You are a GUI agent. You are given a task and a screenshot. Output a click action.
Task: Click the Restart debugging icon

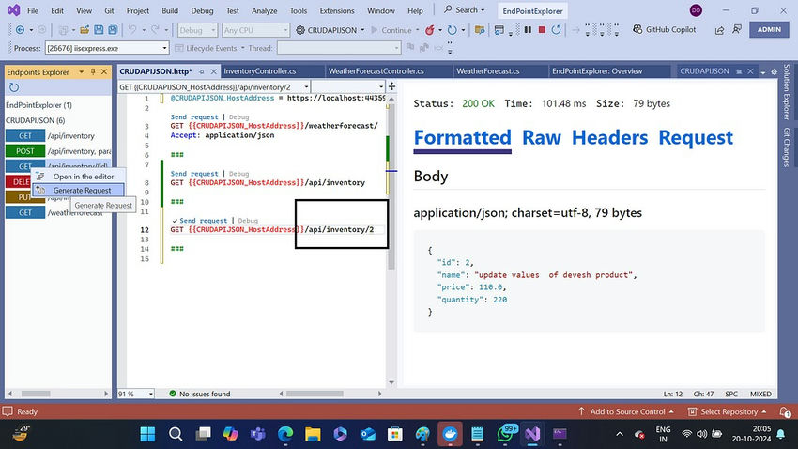click(557, 30)
